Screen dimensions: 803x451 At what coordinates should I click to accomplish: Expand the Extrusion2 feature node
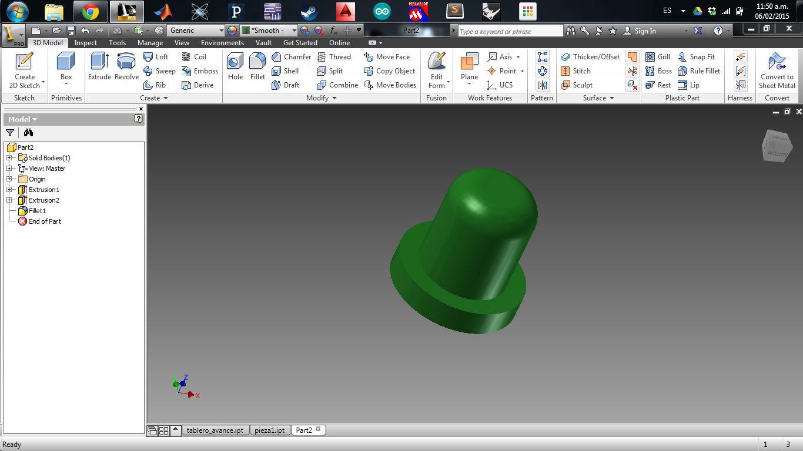[x=9, y=200]
